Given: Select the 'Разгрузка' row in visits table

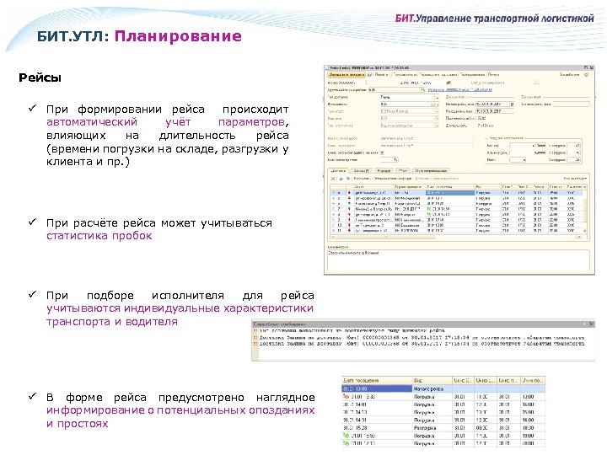Looking at the screenshot, I should [x=443, y=427].
